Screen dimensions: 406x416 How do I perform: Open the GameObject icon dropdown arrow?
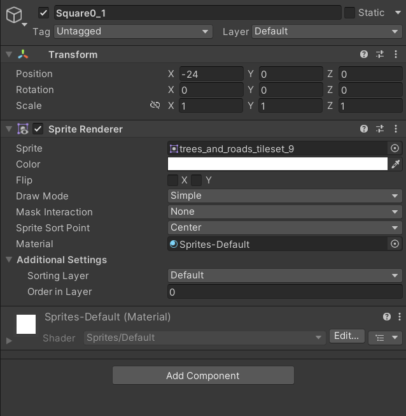[24, 24]
